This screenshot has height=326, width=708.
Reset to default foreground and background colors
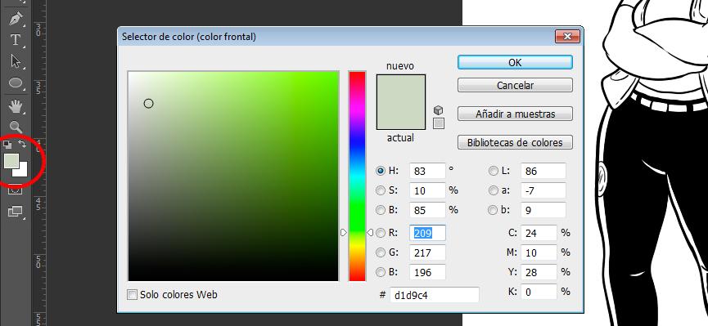coord(7,145)
